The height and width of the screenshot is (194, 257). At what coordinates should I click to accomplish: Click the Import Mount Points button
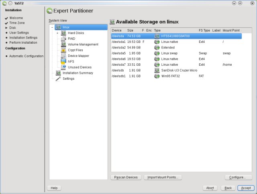coord(163,177)
